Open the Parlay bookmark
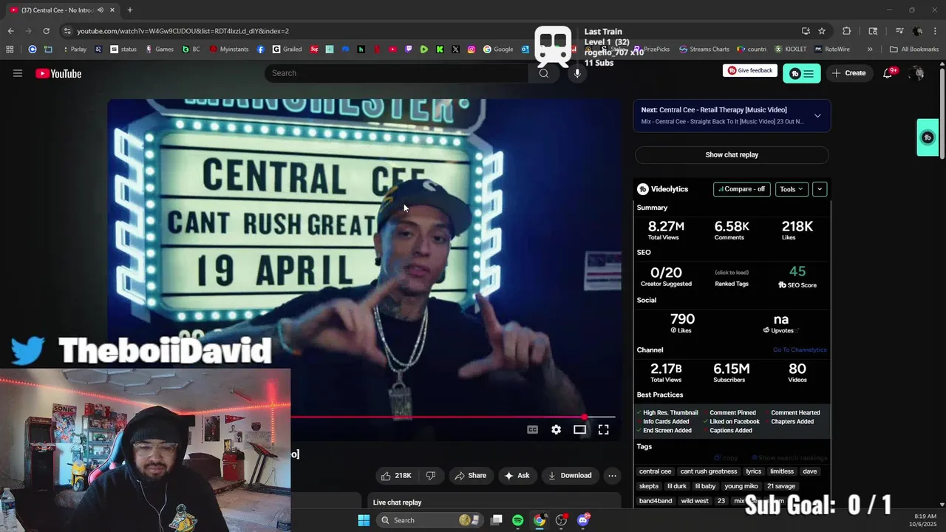946x532 pixels. pyautogui.click(x=74, y=50)
